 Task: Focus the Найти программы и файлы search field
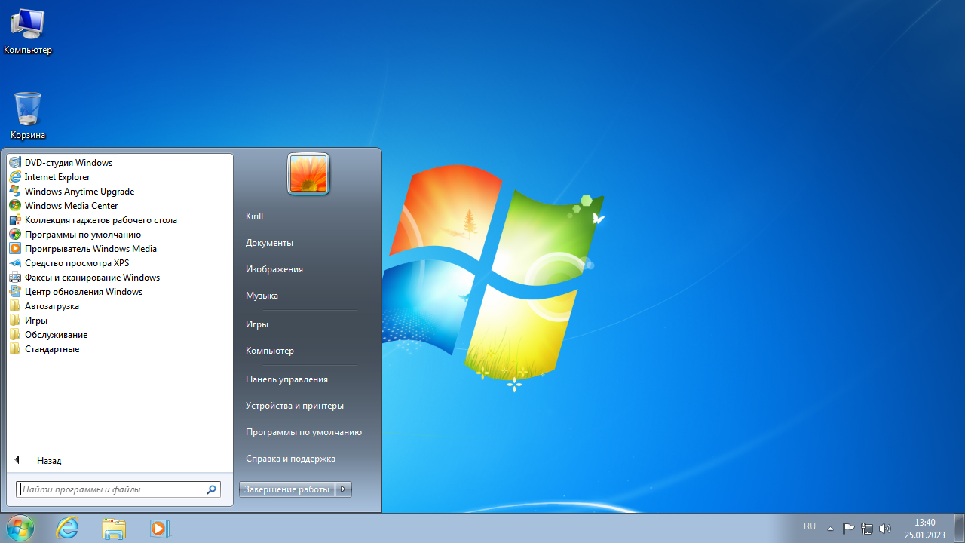pos(118,489)
